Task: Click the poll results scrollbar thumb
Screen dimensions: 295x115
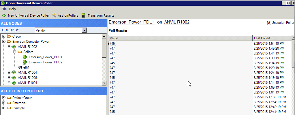Action: click(x=293, y=54)
